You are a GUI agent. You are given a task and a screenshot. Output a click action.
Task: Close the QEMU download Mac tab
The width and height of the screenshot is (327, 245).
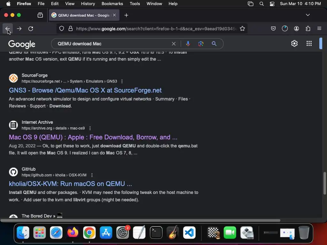(114, 15)
